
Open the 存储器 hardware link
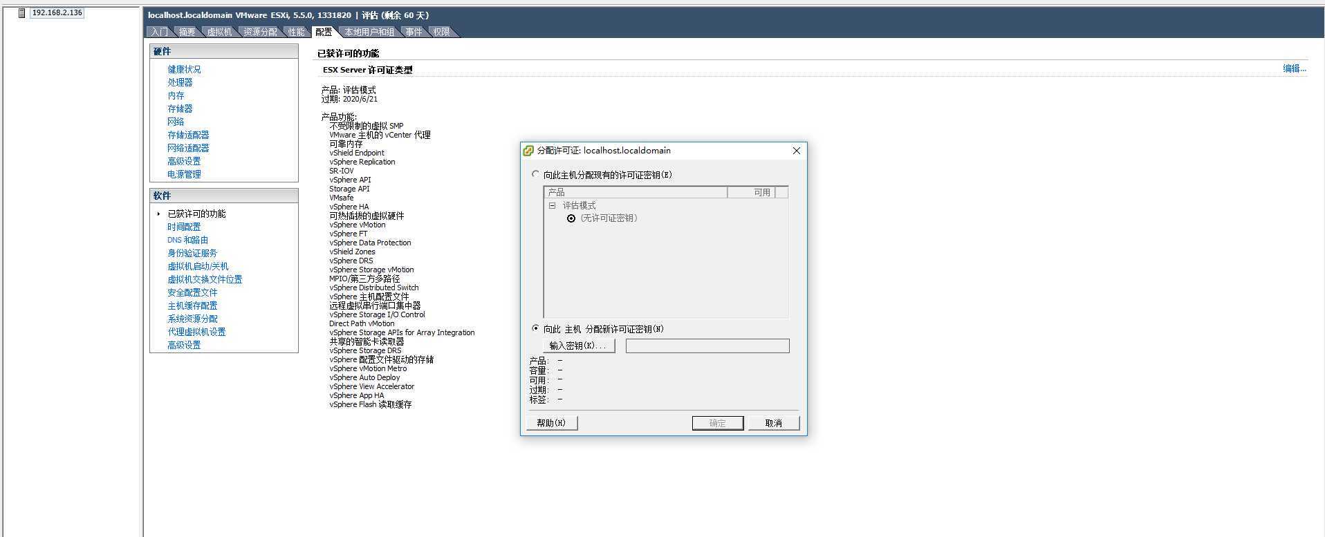[180, 109]
